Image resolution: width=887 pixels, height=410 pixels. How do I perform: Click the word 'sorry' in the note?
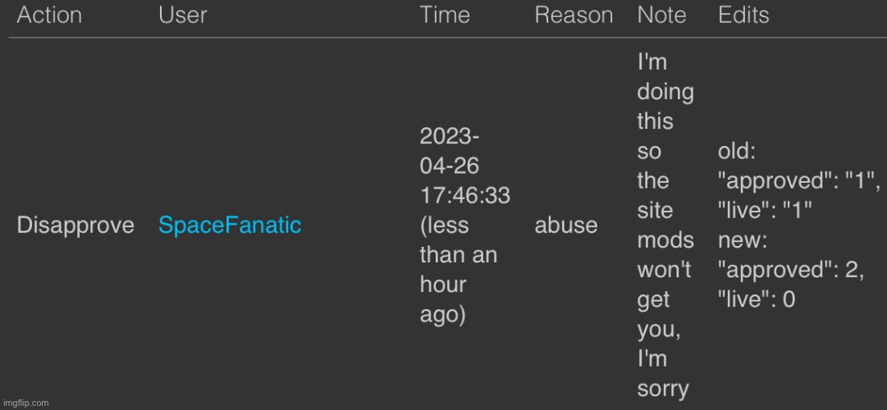coord(663,389)
